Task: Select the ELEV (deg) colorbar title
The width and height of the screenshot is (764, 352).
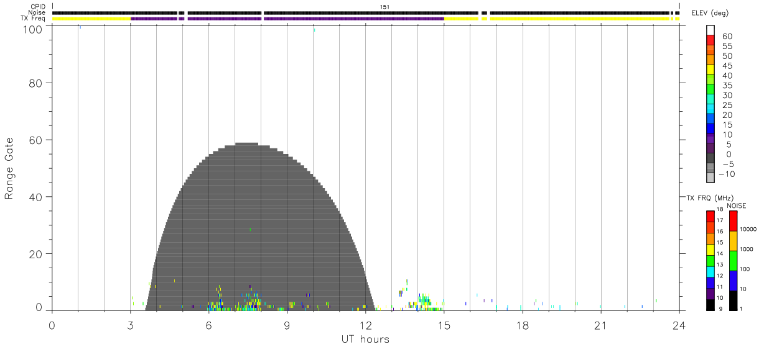Action: pyautogui.click(x=709, y=13)
